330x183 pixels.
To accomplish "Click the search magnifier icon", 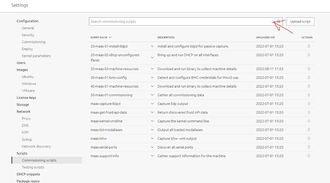I will pyautogui.click(x=279, y=21).
